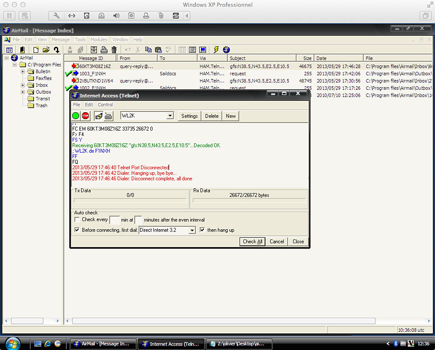Switch to Z:\olivier\Desktop taskbar item
Screen dimensions: 435x350
(239, 344)
